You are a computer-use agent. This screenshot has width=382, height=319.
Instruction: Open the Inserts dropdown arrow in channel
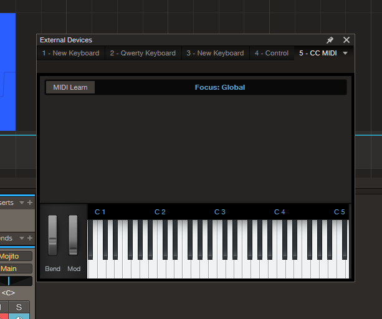click(x=22, y=202)
